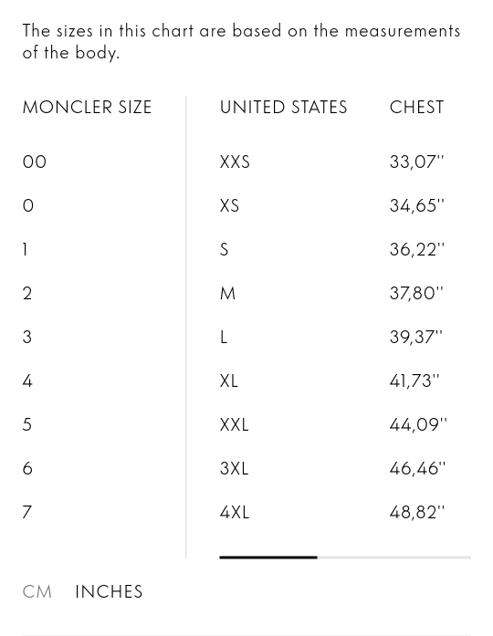Switch units to CM

[x=37, y=592]
